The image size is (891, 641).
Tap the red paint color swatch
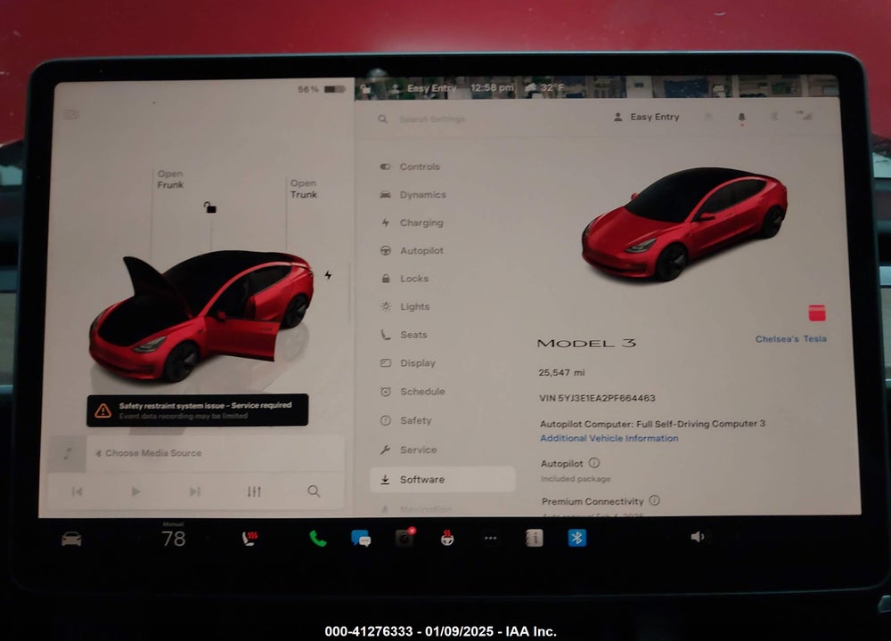817,312
